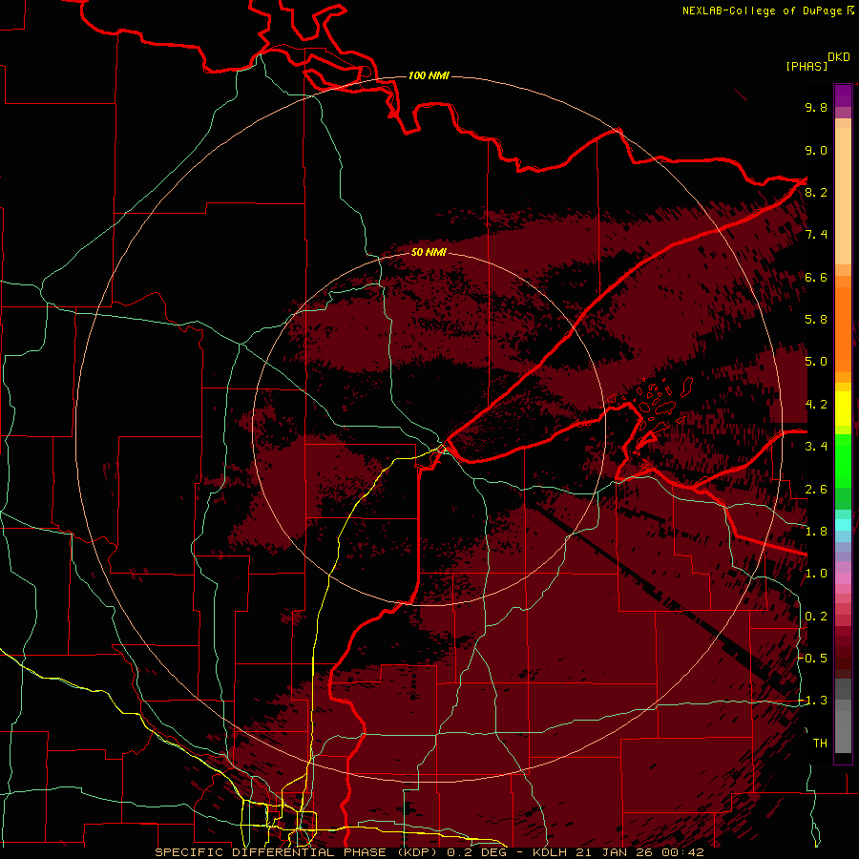
Task: Click the 5.8 scale value
Action: 816,320
